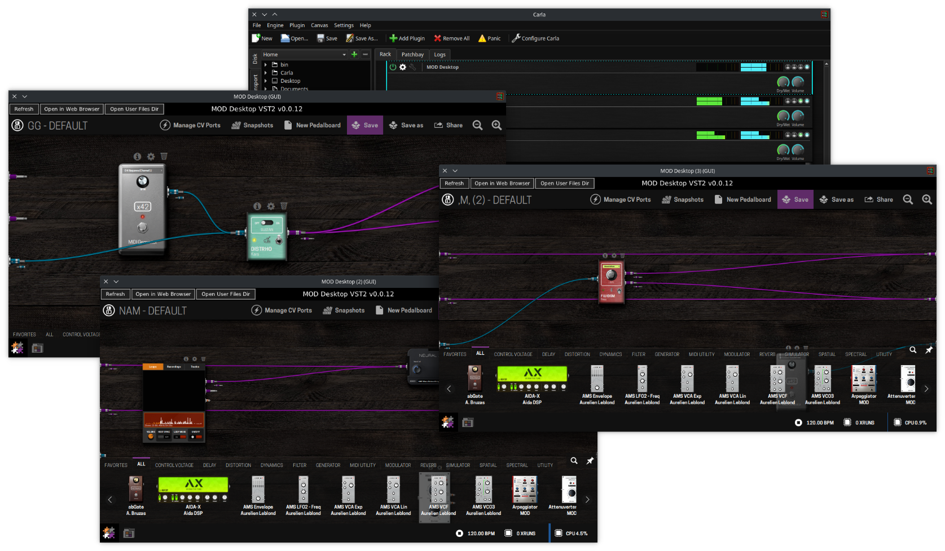
Task: Switch to the Patchbay tab in Carla
Action: pos(412,55)
